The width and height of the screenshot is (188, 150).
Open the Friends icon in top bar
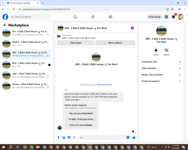[x=93, y=17]
